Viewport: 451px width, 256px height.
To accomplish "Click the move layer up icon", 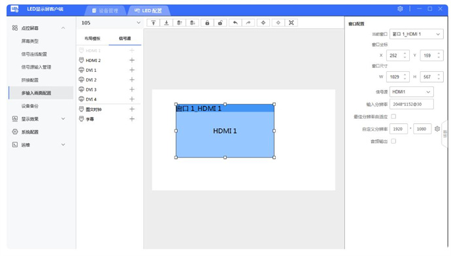I will [x=179, y=23].
